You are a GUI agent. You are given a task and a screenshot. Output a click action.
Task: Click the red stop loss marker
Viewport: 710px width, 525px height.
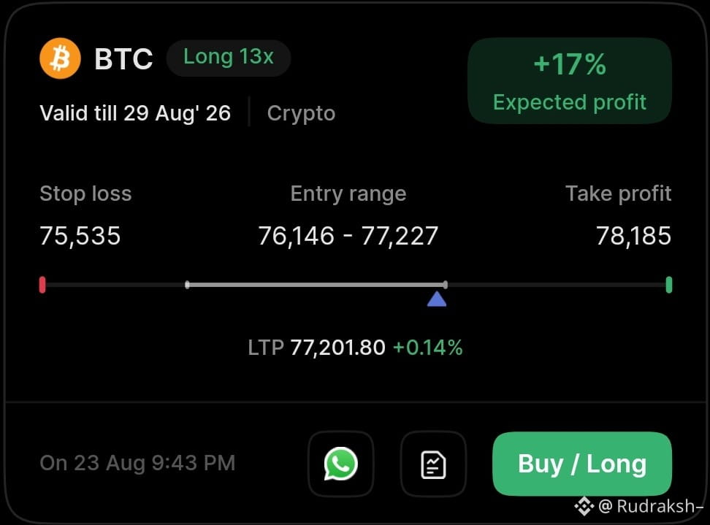point(42,285)
